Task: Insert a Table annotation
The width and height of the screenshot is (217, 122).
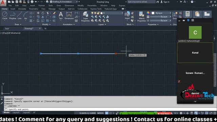Action: (76, 21)
